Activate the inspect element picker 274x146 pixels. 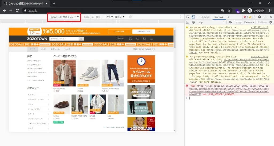pyautogui.click(x=188, y=17)
